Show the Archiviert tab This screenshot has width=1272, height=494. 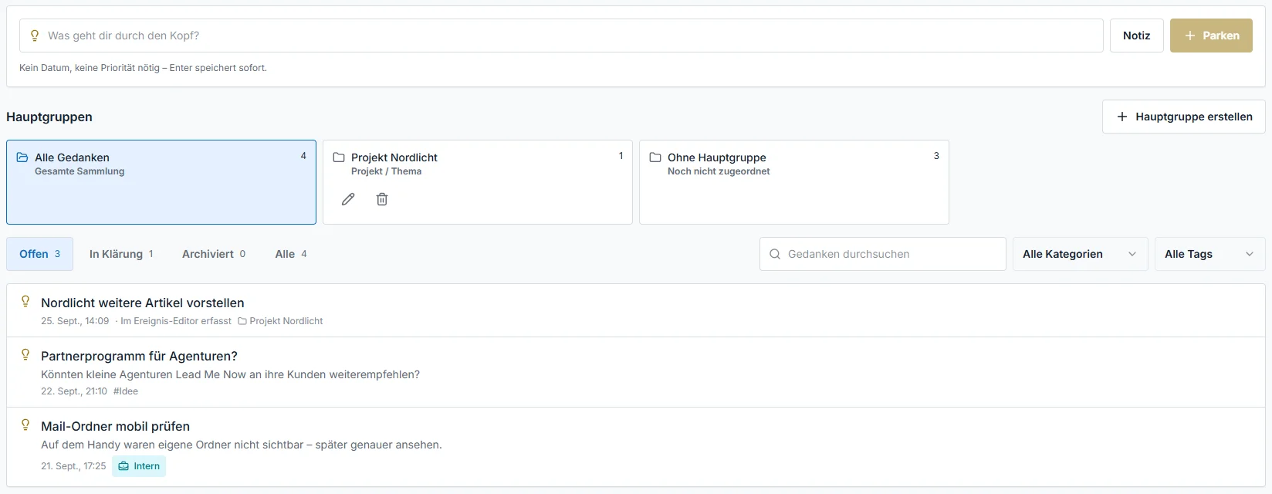pyautogui.click(x=214, y=254)
